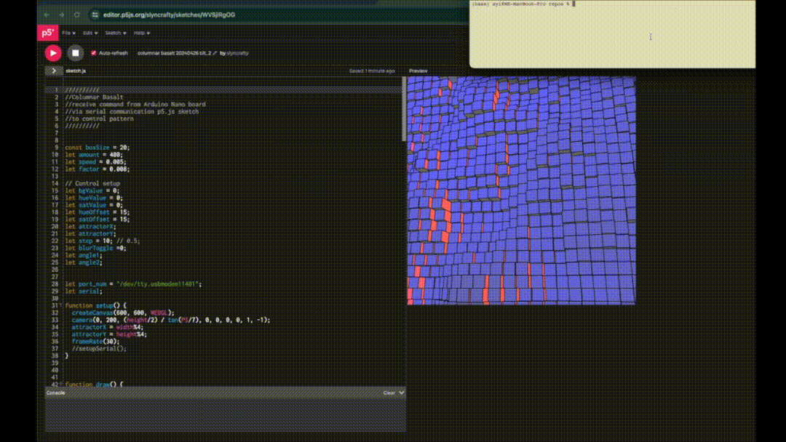Run the sketch with the play button
Screen dimensions: 786x442
pyautogui.click(x=53, y=52)
